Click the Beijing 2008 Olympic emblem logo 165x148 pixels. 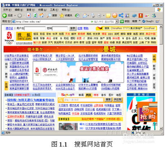pos(9,38)
